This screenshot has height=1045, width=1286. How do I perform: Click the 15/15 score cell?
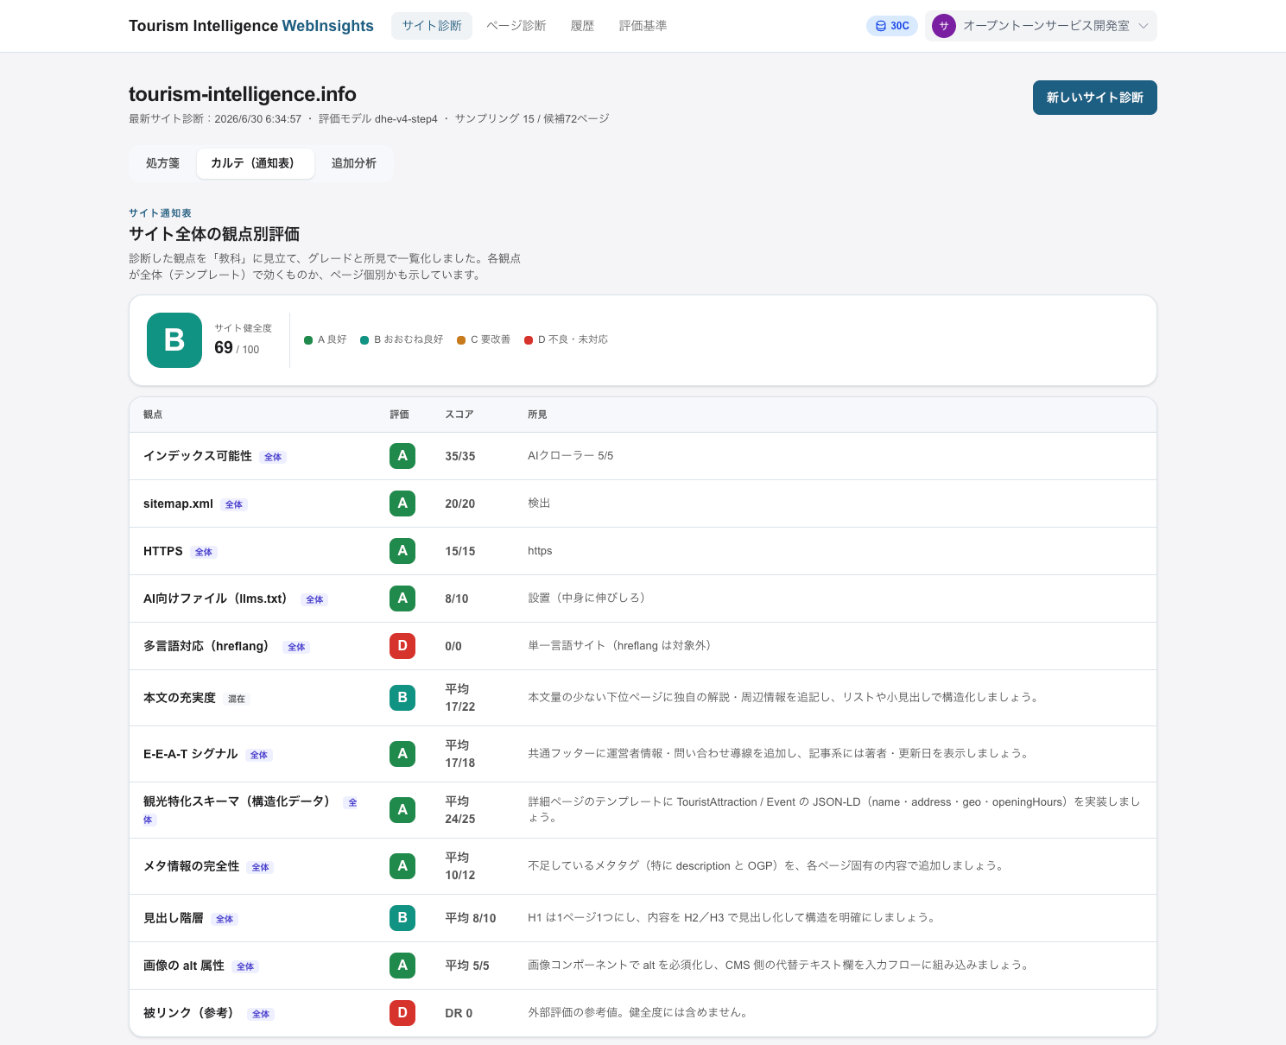point(460,551)
